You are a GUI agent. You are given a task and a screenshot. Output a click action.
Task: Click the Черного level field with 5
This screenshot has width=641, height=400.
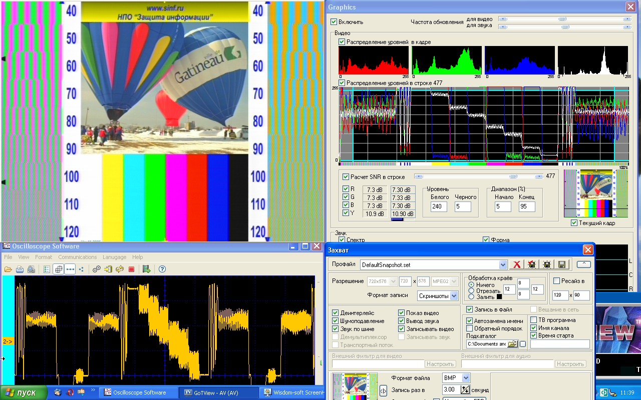click(463, 206)
